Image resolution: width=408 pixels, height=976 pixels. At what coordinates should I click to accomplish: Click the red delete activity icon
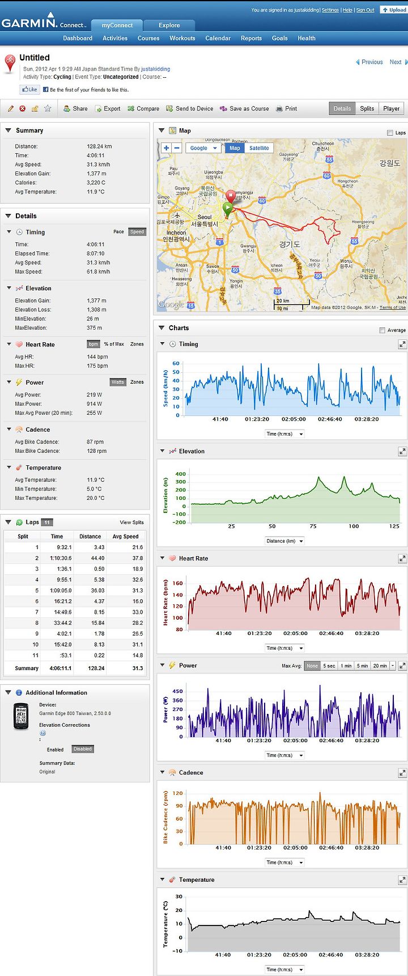23,108
